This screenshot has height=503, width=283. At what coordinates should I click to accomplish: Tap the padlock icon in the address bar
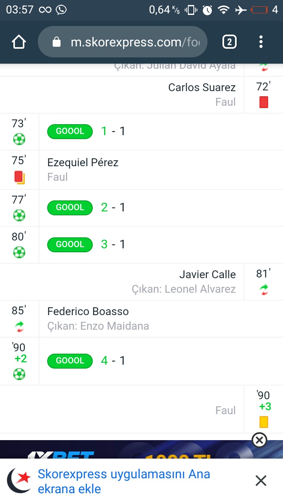coord(57,42)
